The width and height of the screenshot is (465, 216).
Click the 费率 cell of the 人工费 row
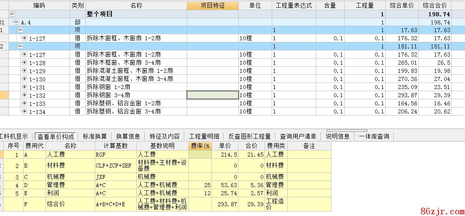coord(200,155)
